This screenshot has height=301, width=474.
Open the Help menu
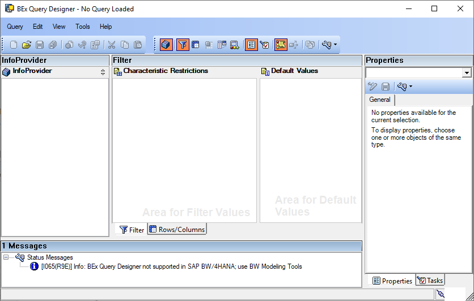tap(106, 27)
